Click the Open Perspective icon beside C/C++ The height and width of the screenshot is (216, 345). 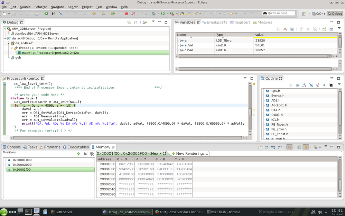click(x=304, y=13)
